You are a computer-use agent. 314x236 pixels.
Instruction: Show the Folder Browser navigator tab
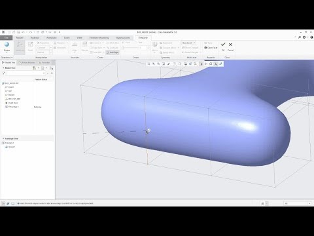(27, 62)
